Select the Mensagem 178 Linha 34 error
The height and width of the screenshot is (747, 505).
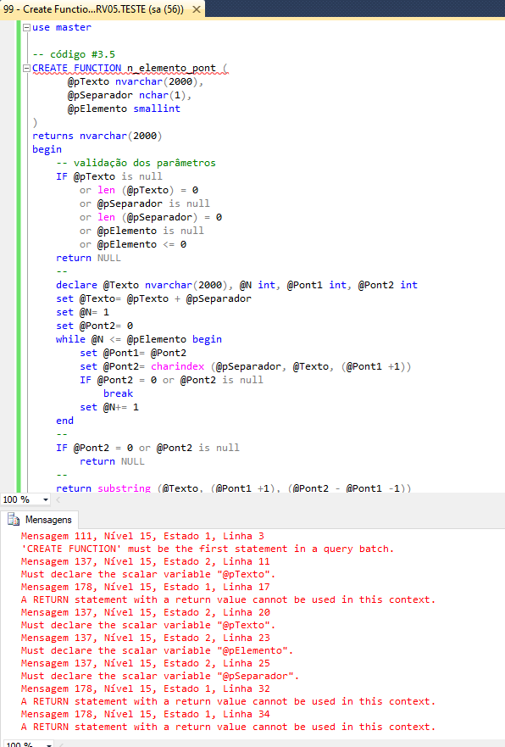145,714
